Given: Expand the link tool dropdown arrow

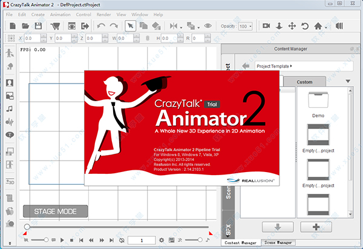Looking at the screenshot, I should pyautogui.click(x=198, y=28).
